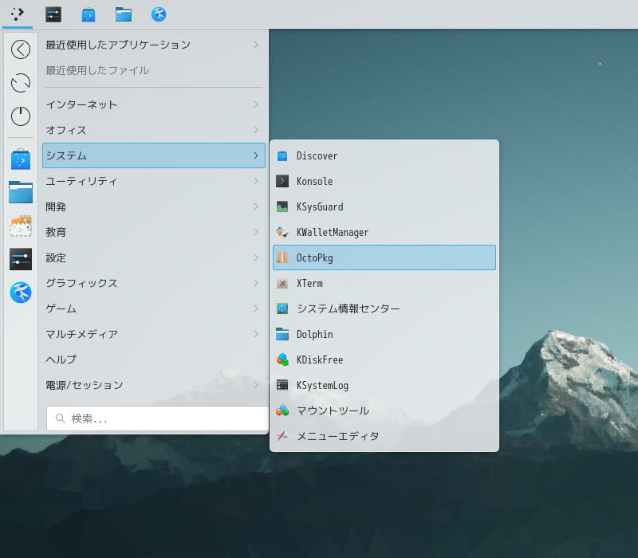Open System Settings from the top panel
638x558 pixels.
tap(53, 14)
